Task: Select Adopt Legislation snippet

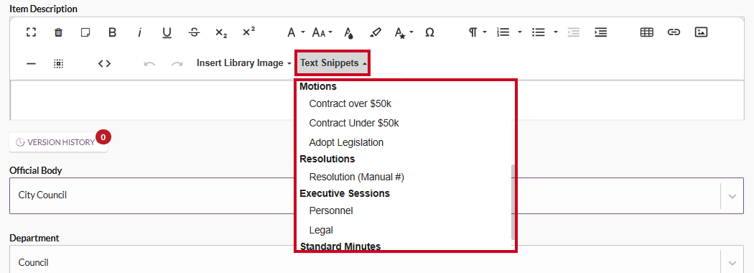Action: coord(346,142)
